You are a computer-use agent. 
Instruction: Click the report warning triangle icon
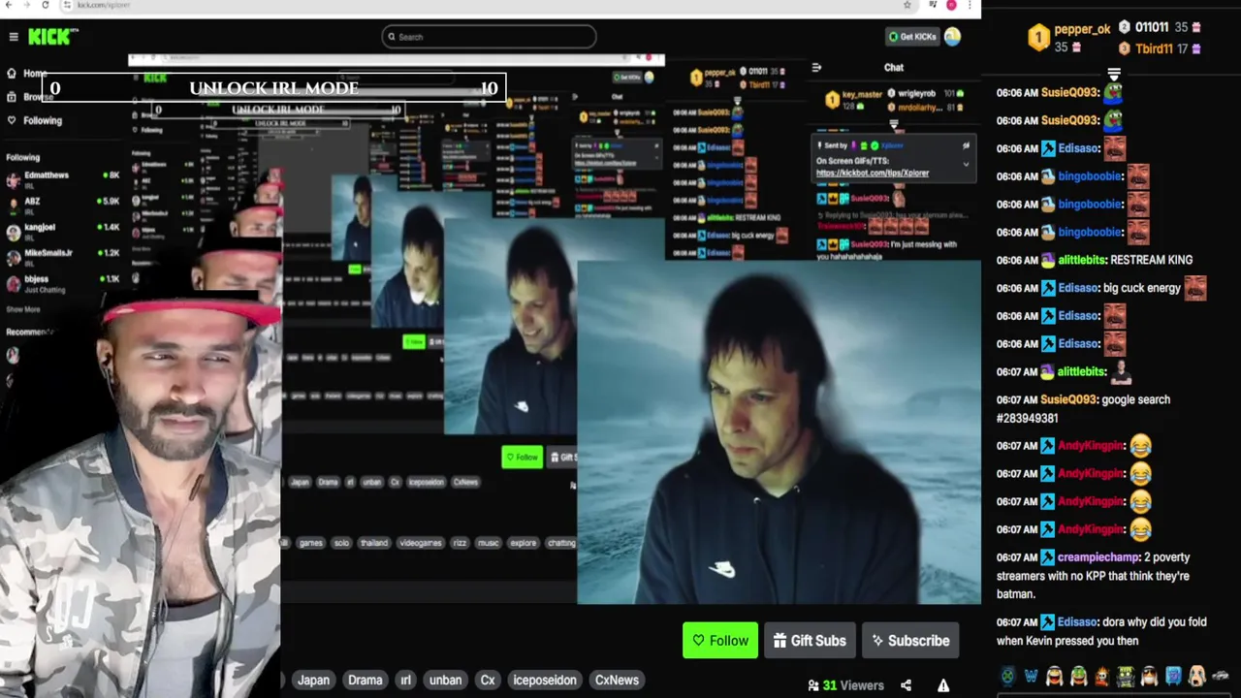[x=943, y=685]
